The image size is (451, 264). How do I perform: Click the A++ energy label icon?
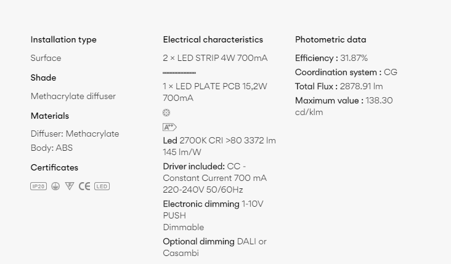[x=169, y=127]
